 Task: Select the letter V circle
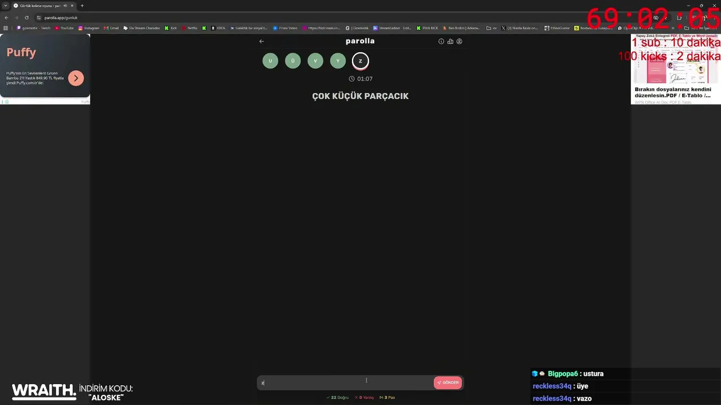315,61
